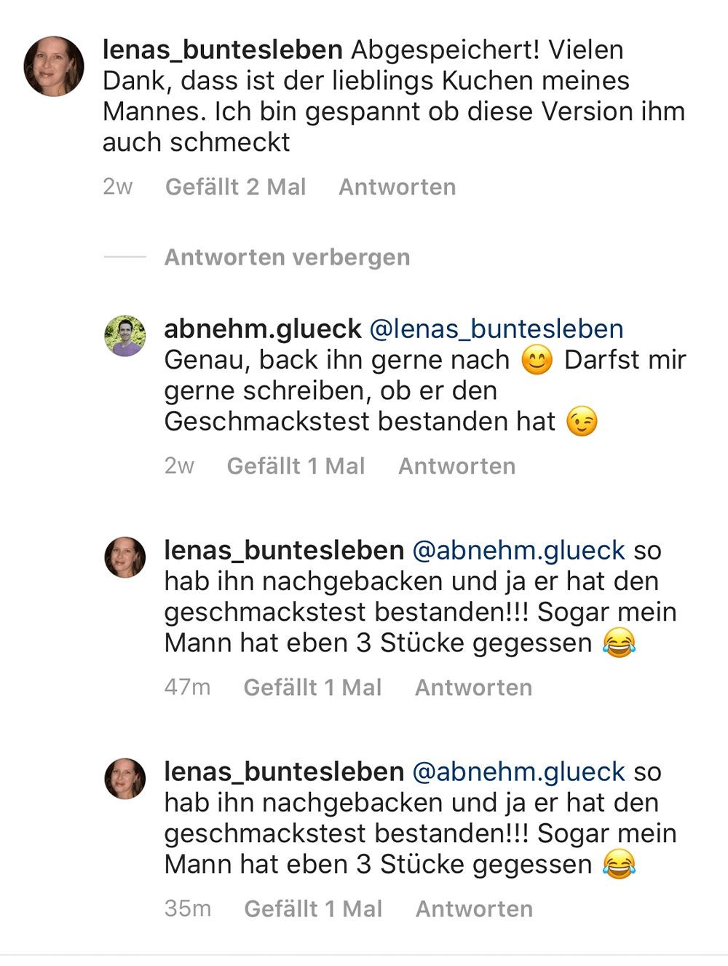The width and height of the screenshot is (728, 966).
Task: Open abnehm.glueck profile avatar
Action: [125, 336]
